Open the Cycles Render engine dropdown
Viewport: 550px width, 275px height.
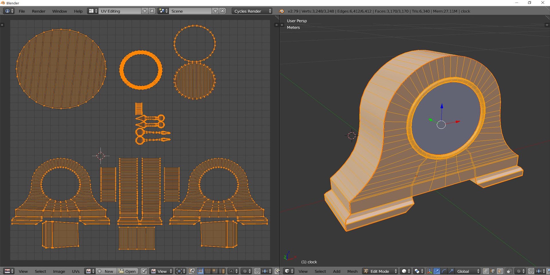252,11
